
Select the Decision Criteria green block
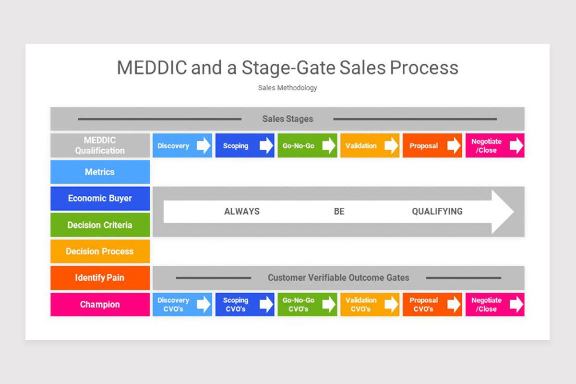point(100,225)
